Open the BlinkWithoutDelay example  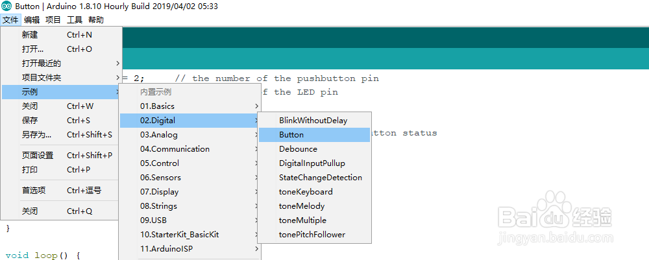pyautogui.click(x=314, y=121)
